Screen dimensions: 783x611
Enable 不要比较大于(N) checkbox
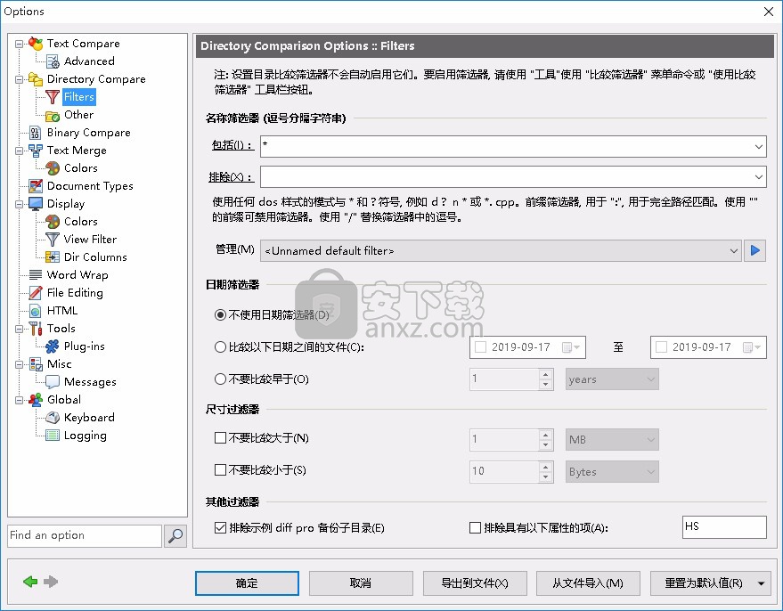tap(220, 438)
